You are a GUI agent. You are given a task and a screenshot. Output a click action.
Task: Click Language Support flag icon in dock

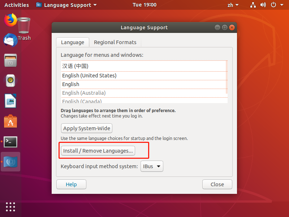(x=10, y=162)
